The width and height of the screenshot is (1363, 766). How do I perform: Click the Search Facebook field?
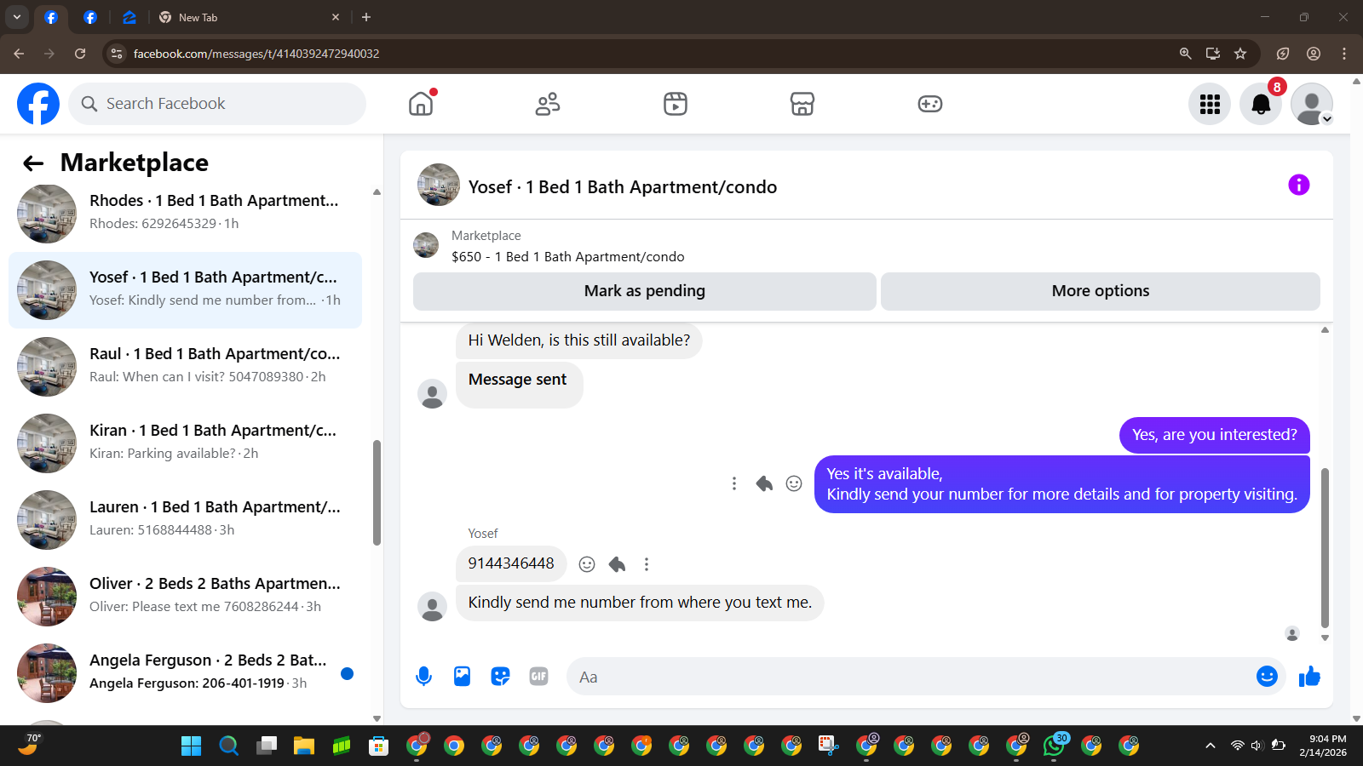pos(217,104)
